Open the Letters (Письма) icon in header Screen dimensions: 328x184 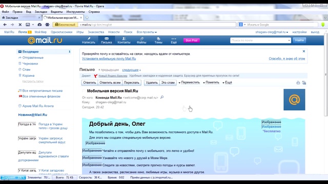[107, 40]
